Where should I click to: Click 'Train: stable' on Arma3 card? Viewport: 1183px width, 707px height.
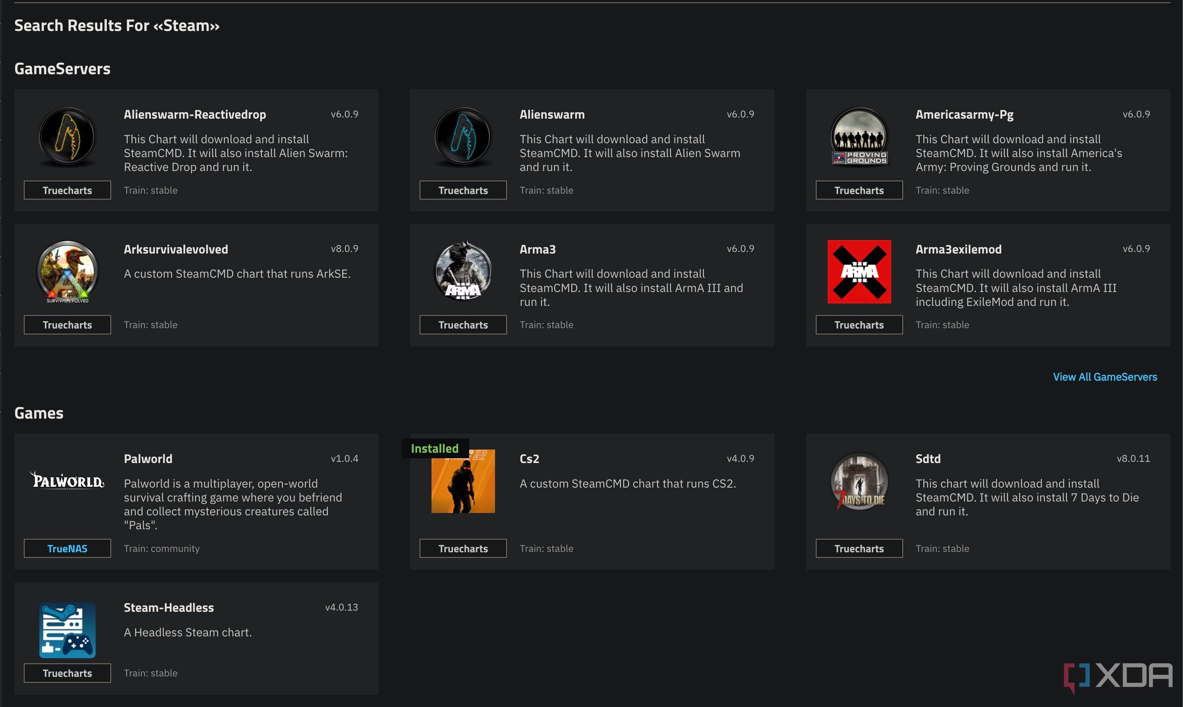tap(546, 325)
